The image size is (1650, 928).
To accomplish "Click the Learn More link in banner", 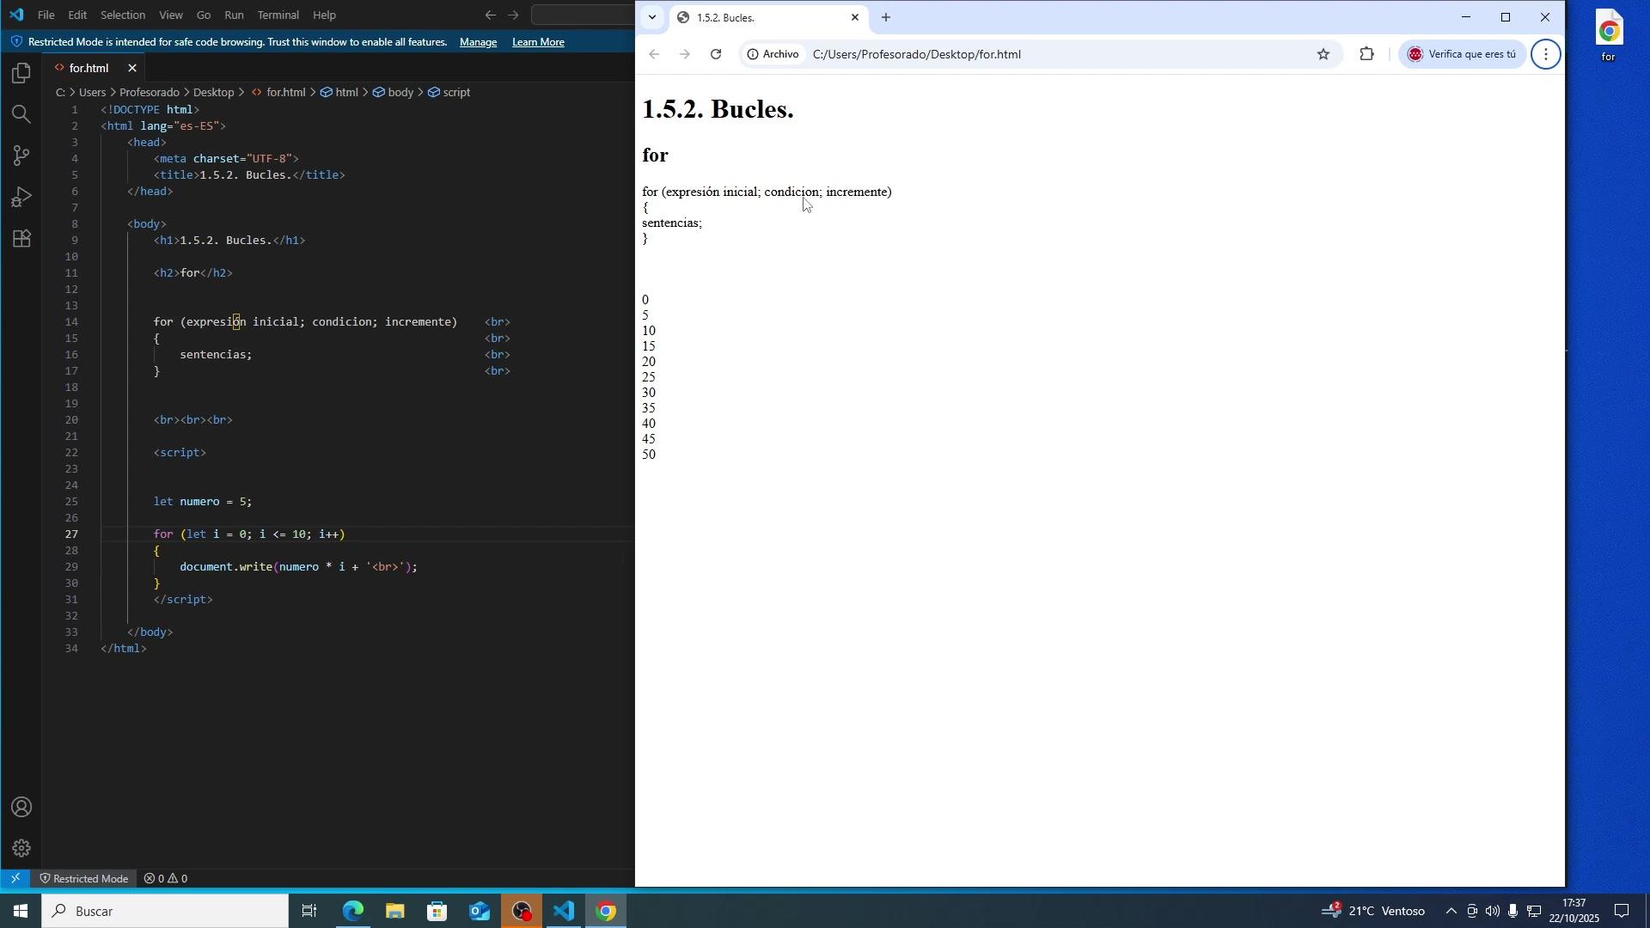I will point(538,42).
